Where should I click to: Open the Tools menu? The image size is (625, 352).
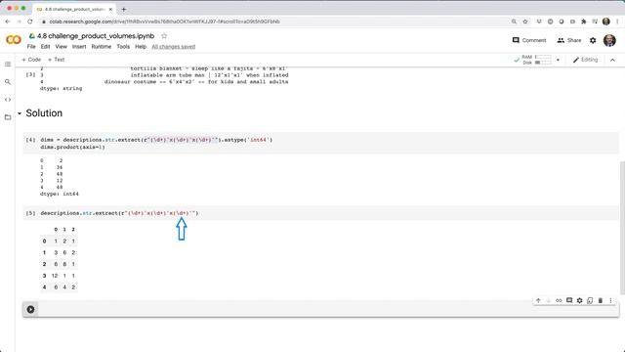click(x=123, y=47)
